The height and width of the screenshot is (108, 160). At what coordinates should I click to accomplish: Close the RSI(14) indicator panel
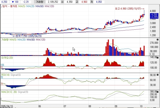[157, 75]
